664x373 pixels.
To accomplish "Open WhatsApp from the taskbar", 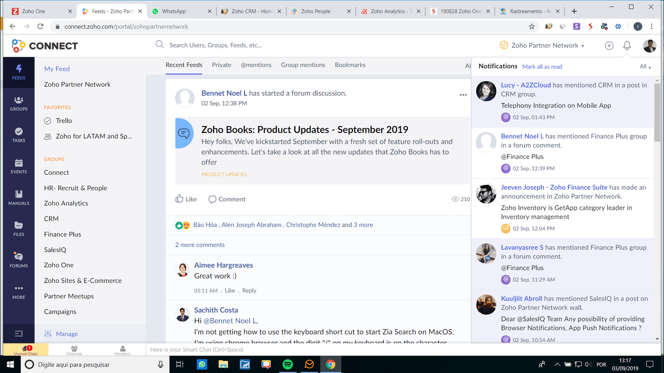I will pyautogui.click(x=202, y=364).
